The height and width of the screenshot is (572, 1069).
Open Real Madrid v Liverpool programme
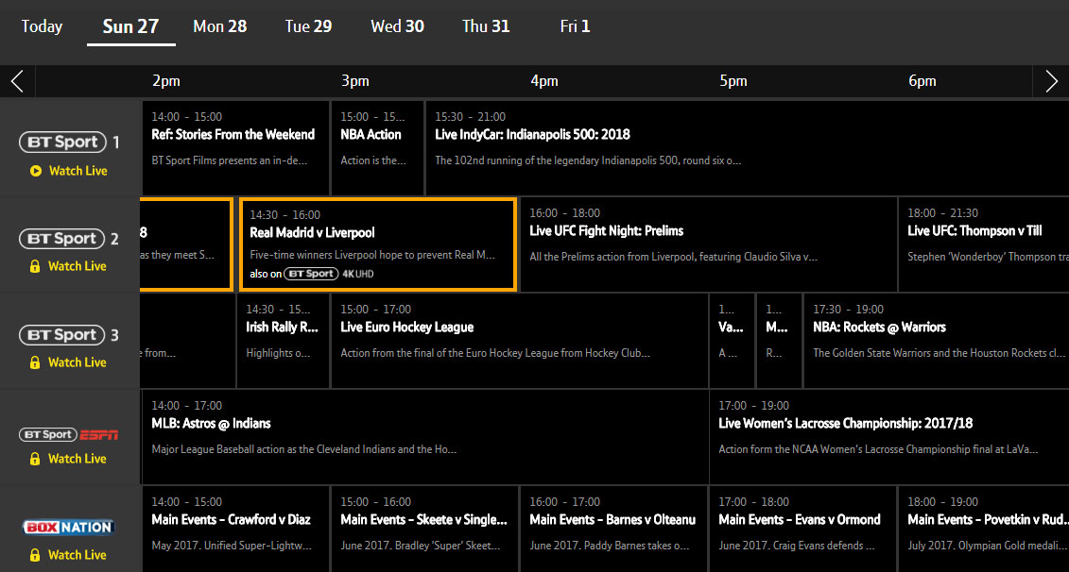tap(377, 244)
